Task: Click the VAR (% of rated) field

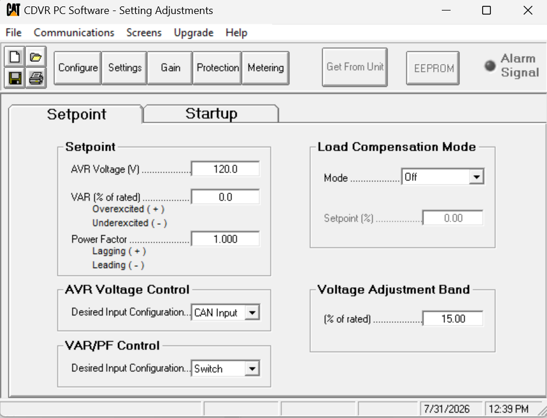Action: point(226,197)
